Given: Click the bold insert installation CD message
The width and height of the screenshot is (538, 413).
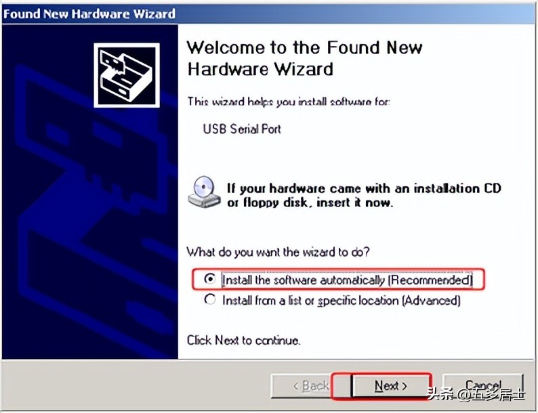Looking at the screenshot, I should point(364,196).
